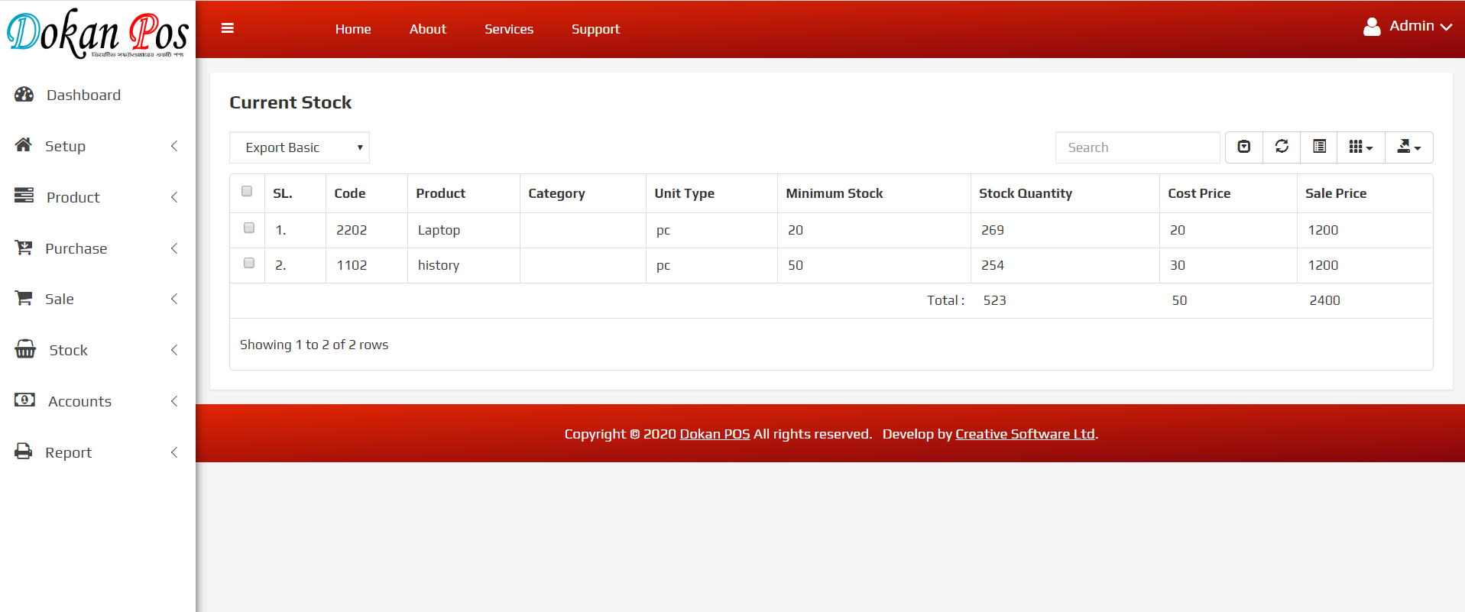Toggle card view with the list icon
Image resolution: width=1465 pixels, height=612 pixels.
point(1319,147)
